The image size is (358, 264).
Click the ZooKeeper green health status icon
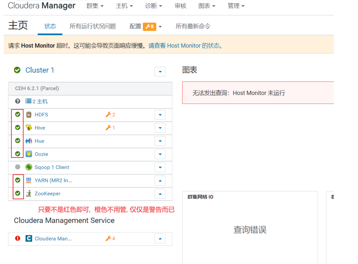pyautogui.click(x=18, y=193)
